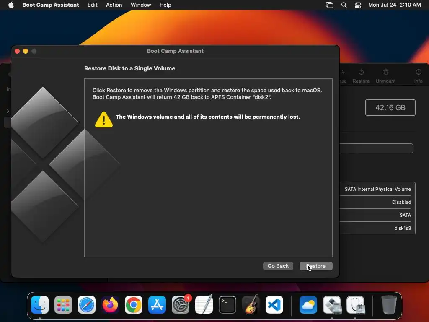
Task: Close the Boot Camp Assistant window
Action: [x=17, y=51]
